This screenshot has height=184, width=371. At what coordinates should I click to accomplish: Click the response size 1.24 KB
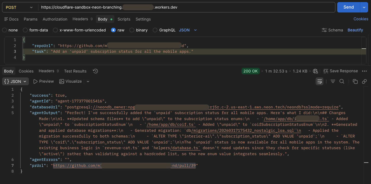(x=300, y=71)
